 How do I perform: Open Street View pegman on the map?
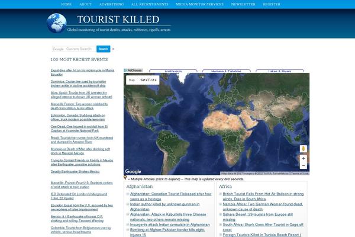pos(304,149)
